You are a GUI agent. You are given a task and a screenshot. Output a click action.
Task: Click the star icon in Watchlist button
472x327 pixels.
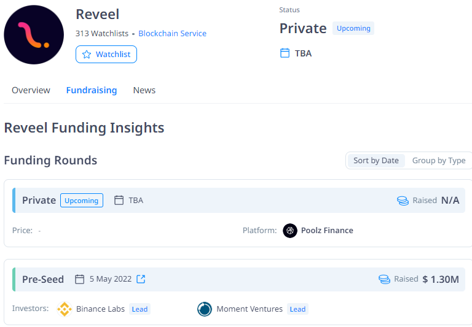click(x=87, y=55)
